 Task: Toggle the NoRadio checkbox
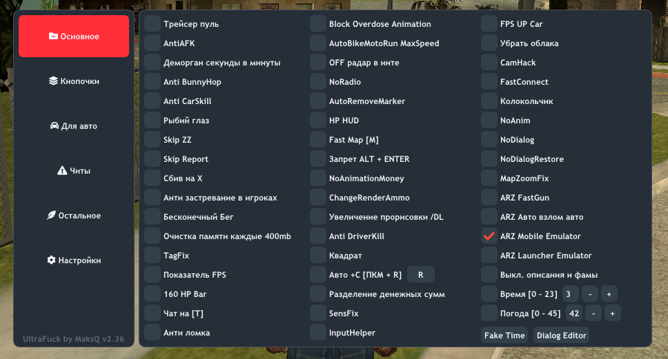click(318, 82)
